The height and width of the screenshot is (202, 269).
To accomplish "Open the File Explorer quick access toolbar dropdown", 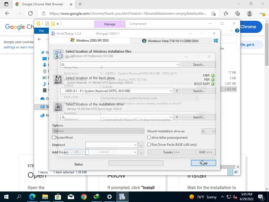I will [58, 24].
